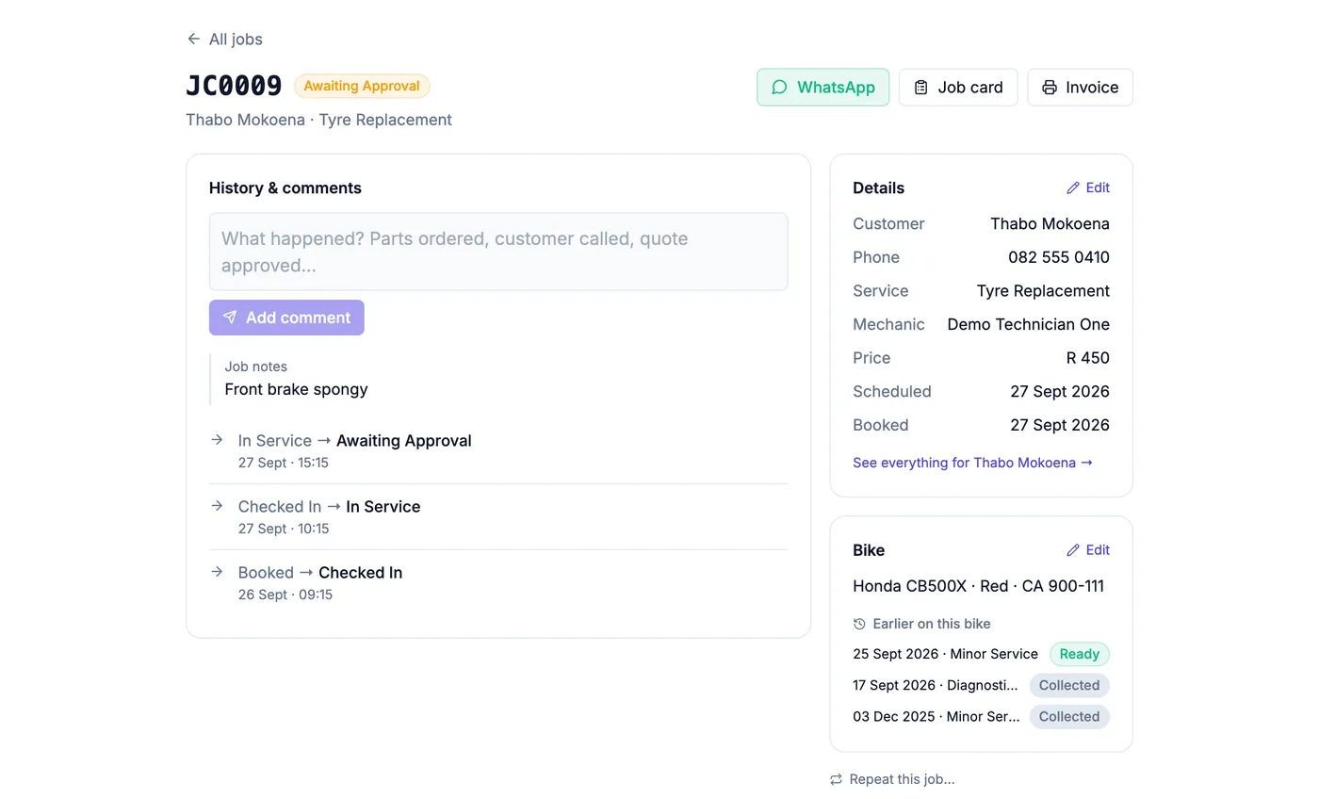This screenshot has height=799, width=1319.
Task: Click arrow icon of In Service to Awaiting Approval entry
Action: point(217,440)
